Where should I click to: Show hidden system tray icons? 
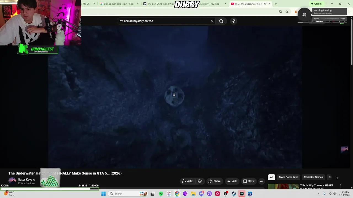(319, 194)
